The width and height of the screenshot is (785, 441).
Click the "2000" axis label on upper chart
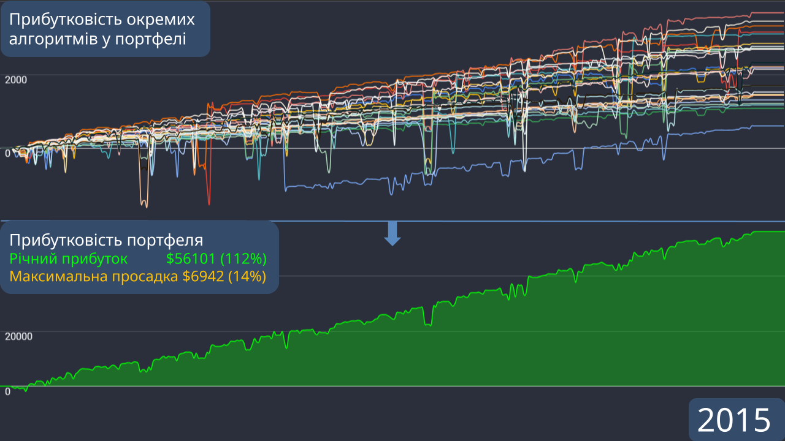click(x=16, y=80)
